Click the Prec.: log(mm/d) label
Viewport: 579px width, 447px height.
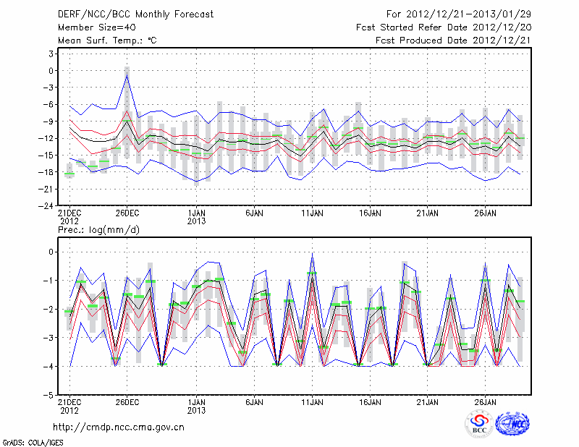coord(98,229)
